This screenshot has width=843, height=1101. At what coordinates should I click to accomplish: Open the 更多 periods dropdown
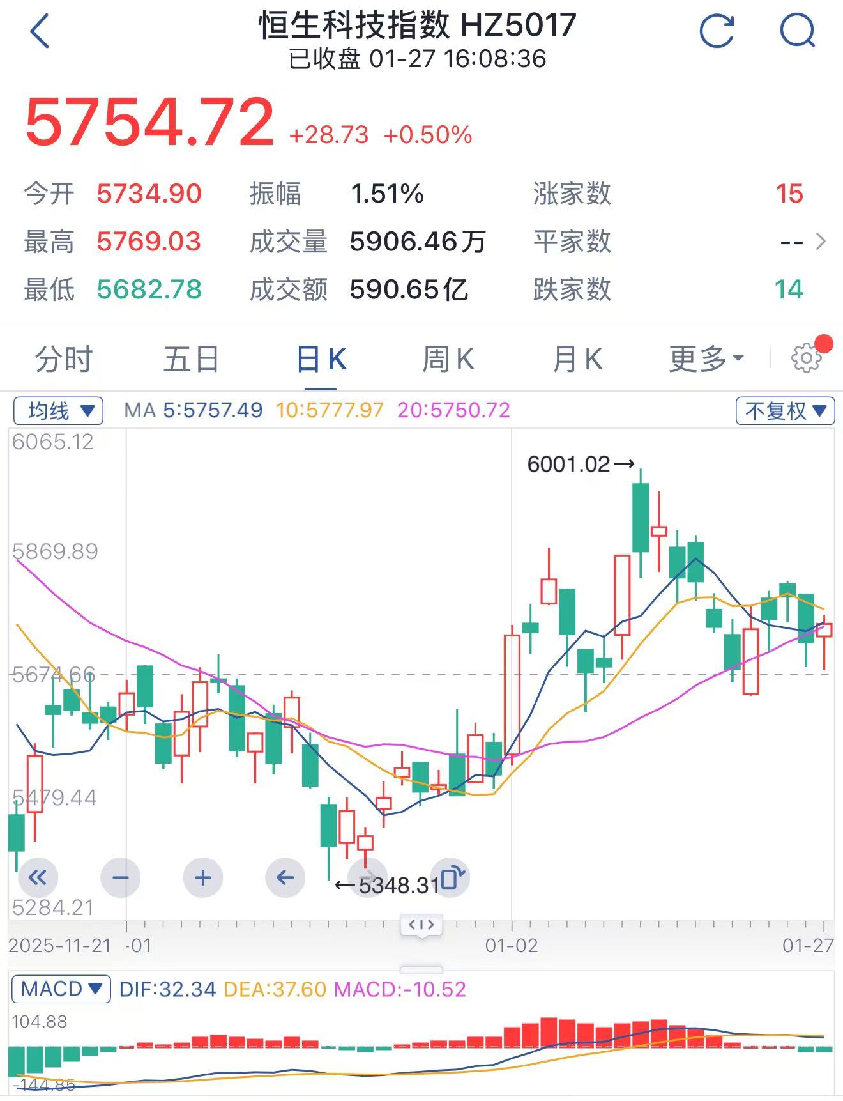(x=706, y=358)
